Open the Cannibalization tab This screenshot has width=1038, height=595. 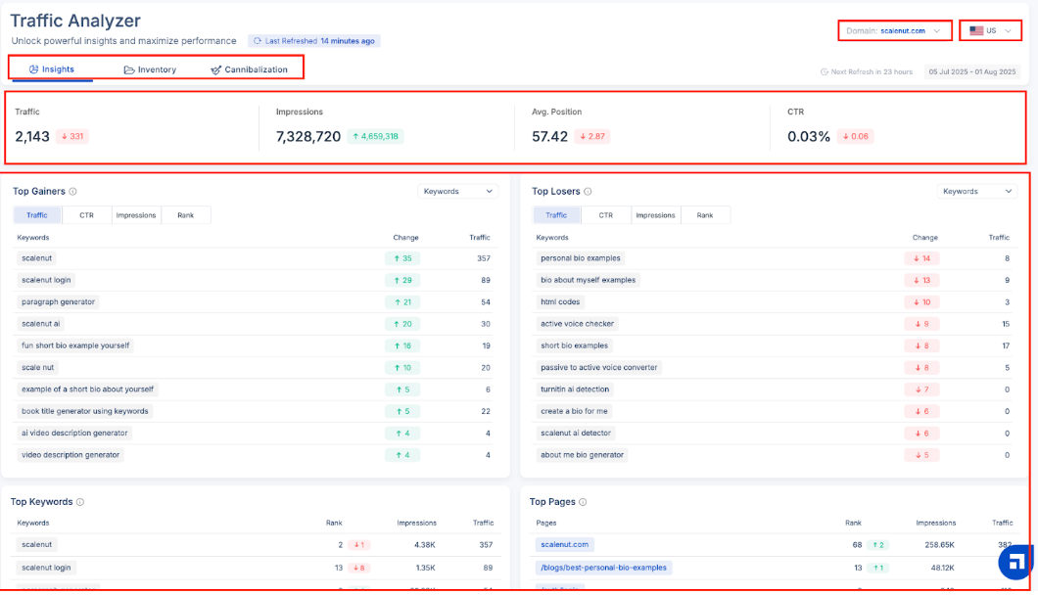tap(249, 69)
